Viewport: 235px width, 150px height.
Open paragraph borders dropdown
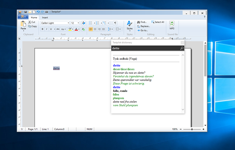[x=118, y=29]
